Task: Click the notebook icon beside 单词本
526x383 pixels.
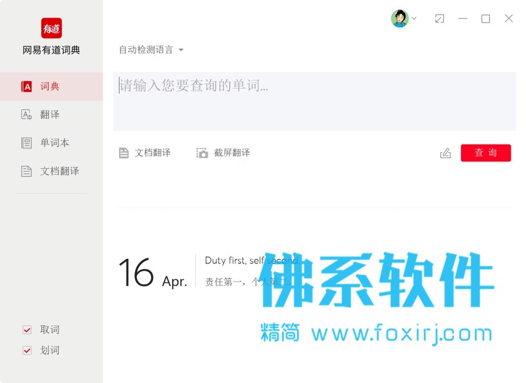Action: (x=26, y=143)
